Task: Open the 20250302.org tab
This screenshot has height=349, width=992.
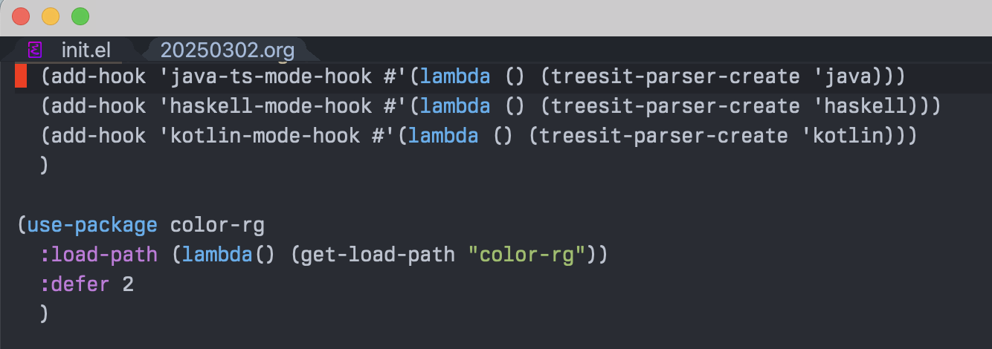Action: click(x=227, y=50)
